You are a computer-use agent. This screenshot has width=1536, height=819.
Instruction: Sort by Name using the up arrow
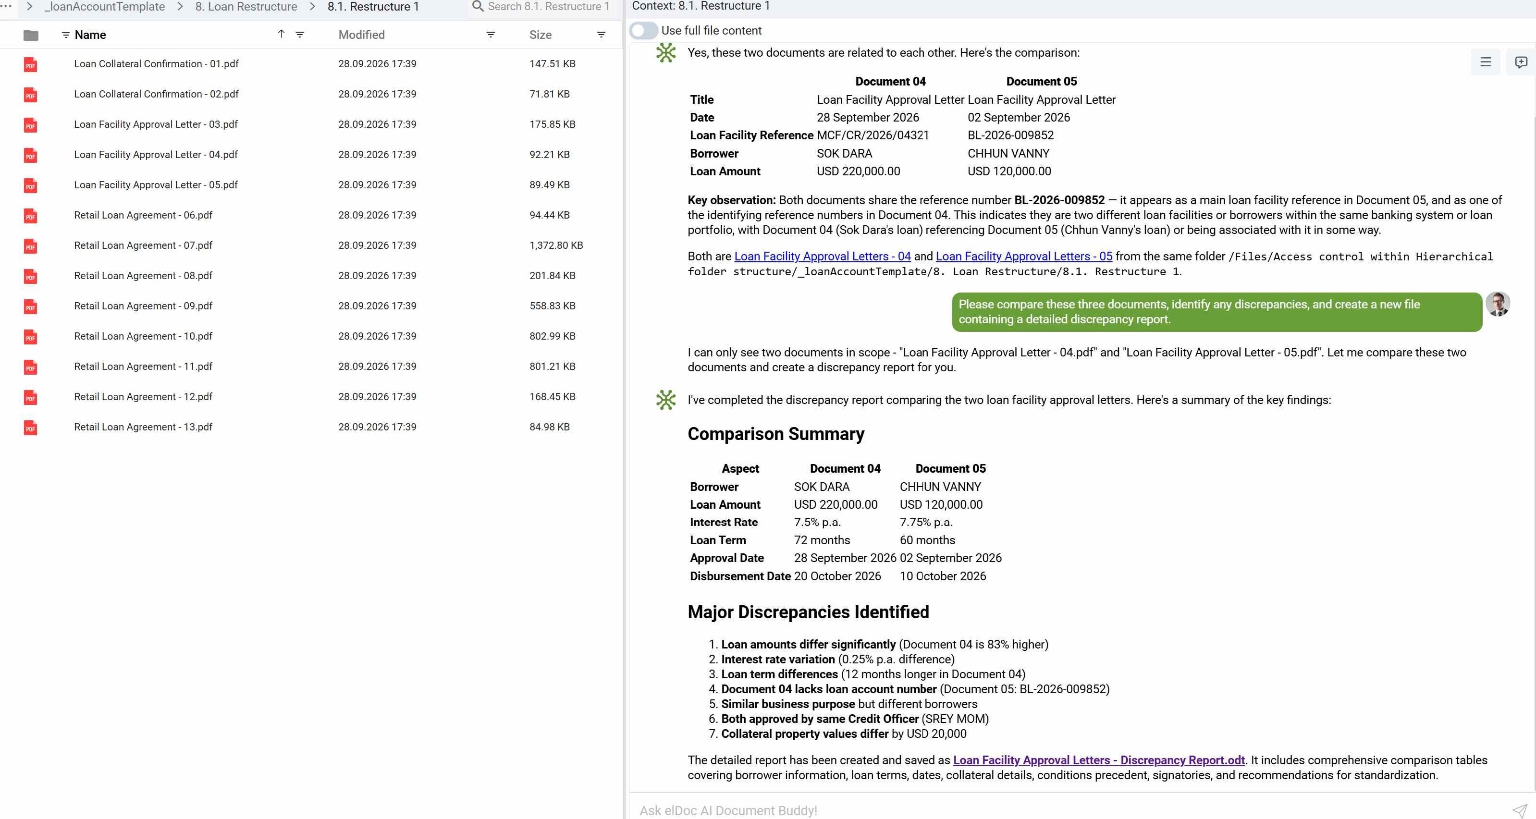pyautogui.click(x=281, y=34)
